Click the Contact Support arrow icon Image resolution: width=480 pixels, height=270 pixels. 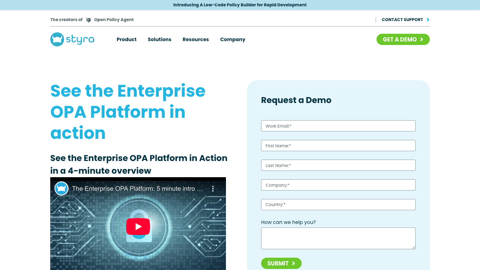[x=428, y=20]
